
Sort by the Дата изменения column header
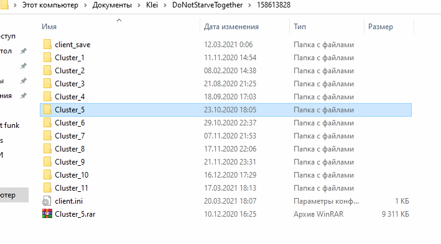click(231, 27)
